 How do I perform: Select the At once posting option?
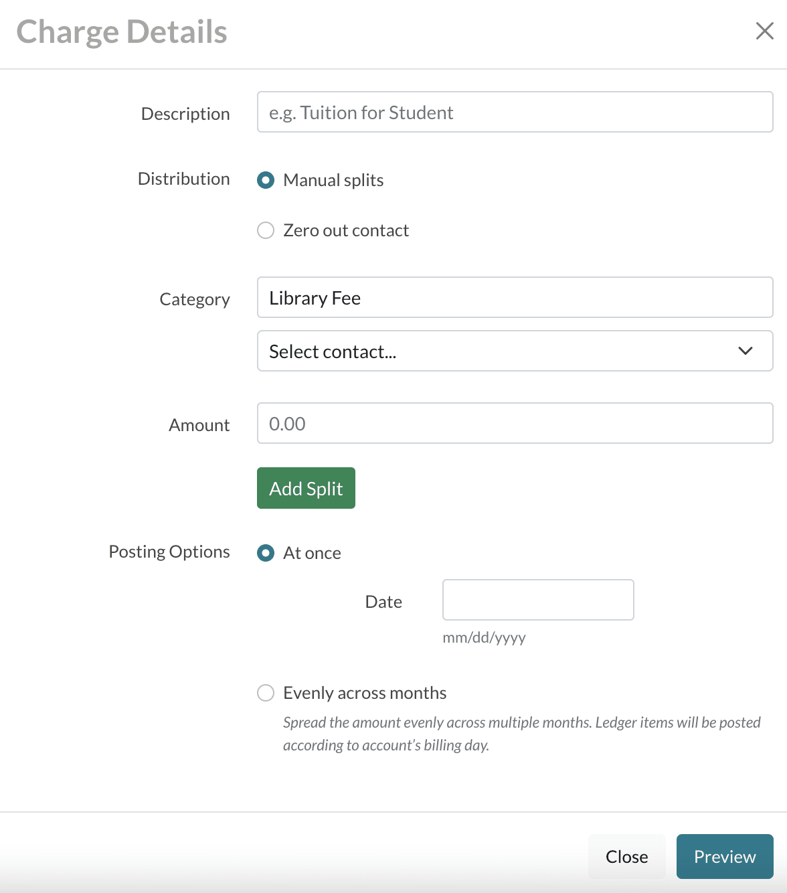click(266, 553)
